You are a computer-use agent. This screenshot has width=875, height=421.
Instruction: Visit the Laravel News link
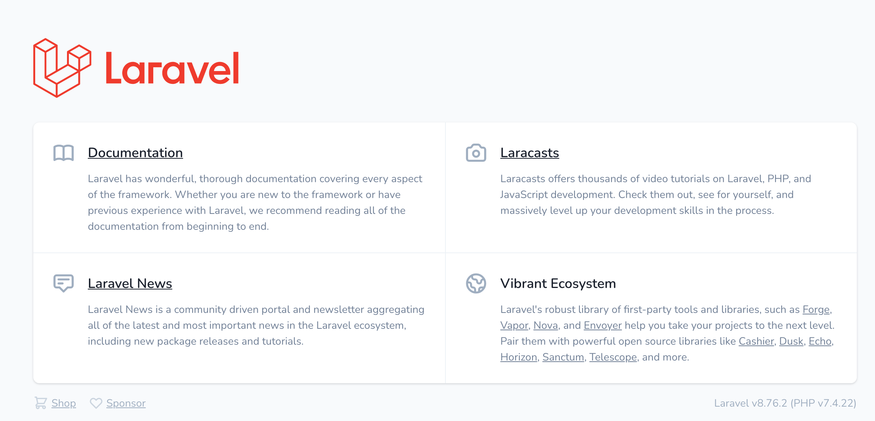coord(130,283)
